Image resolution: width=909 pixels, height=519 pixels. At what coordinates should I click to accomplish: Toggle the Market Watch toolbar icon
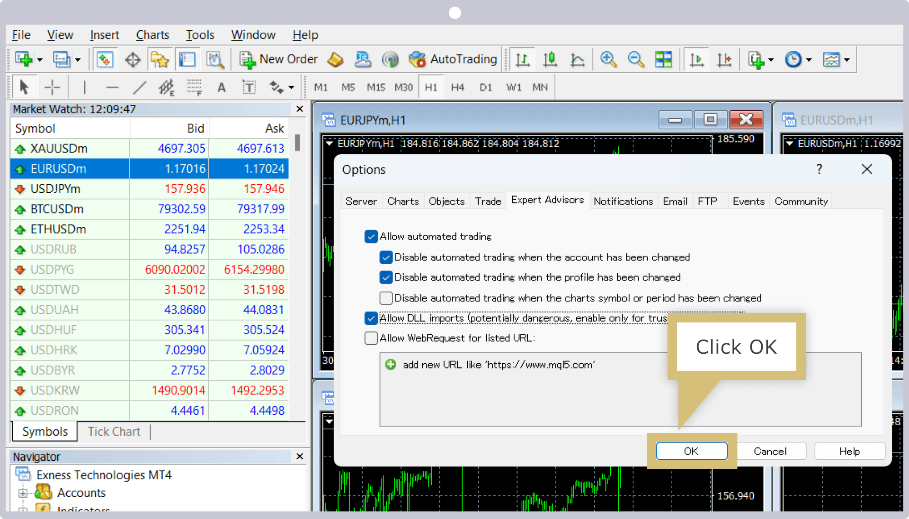pyautogui.click(x=105, y=60)
